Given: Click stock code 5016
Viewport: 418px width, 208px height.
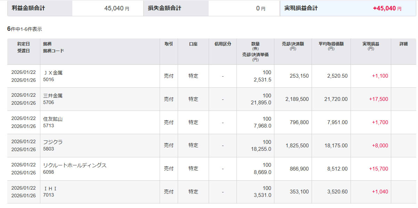Looking at the screenshot, I should click(x=49, y=79).
